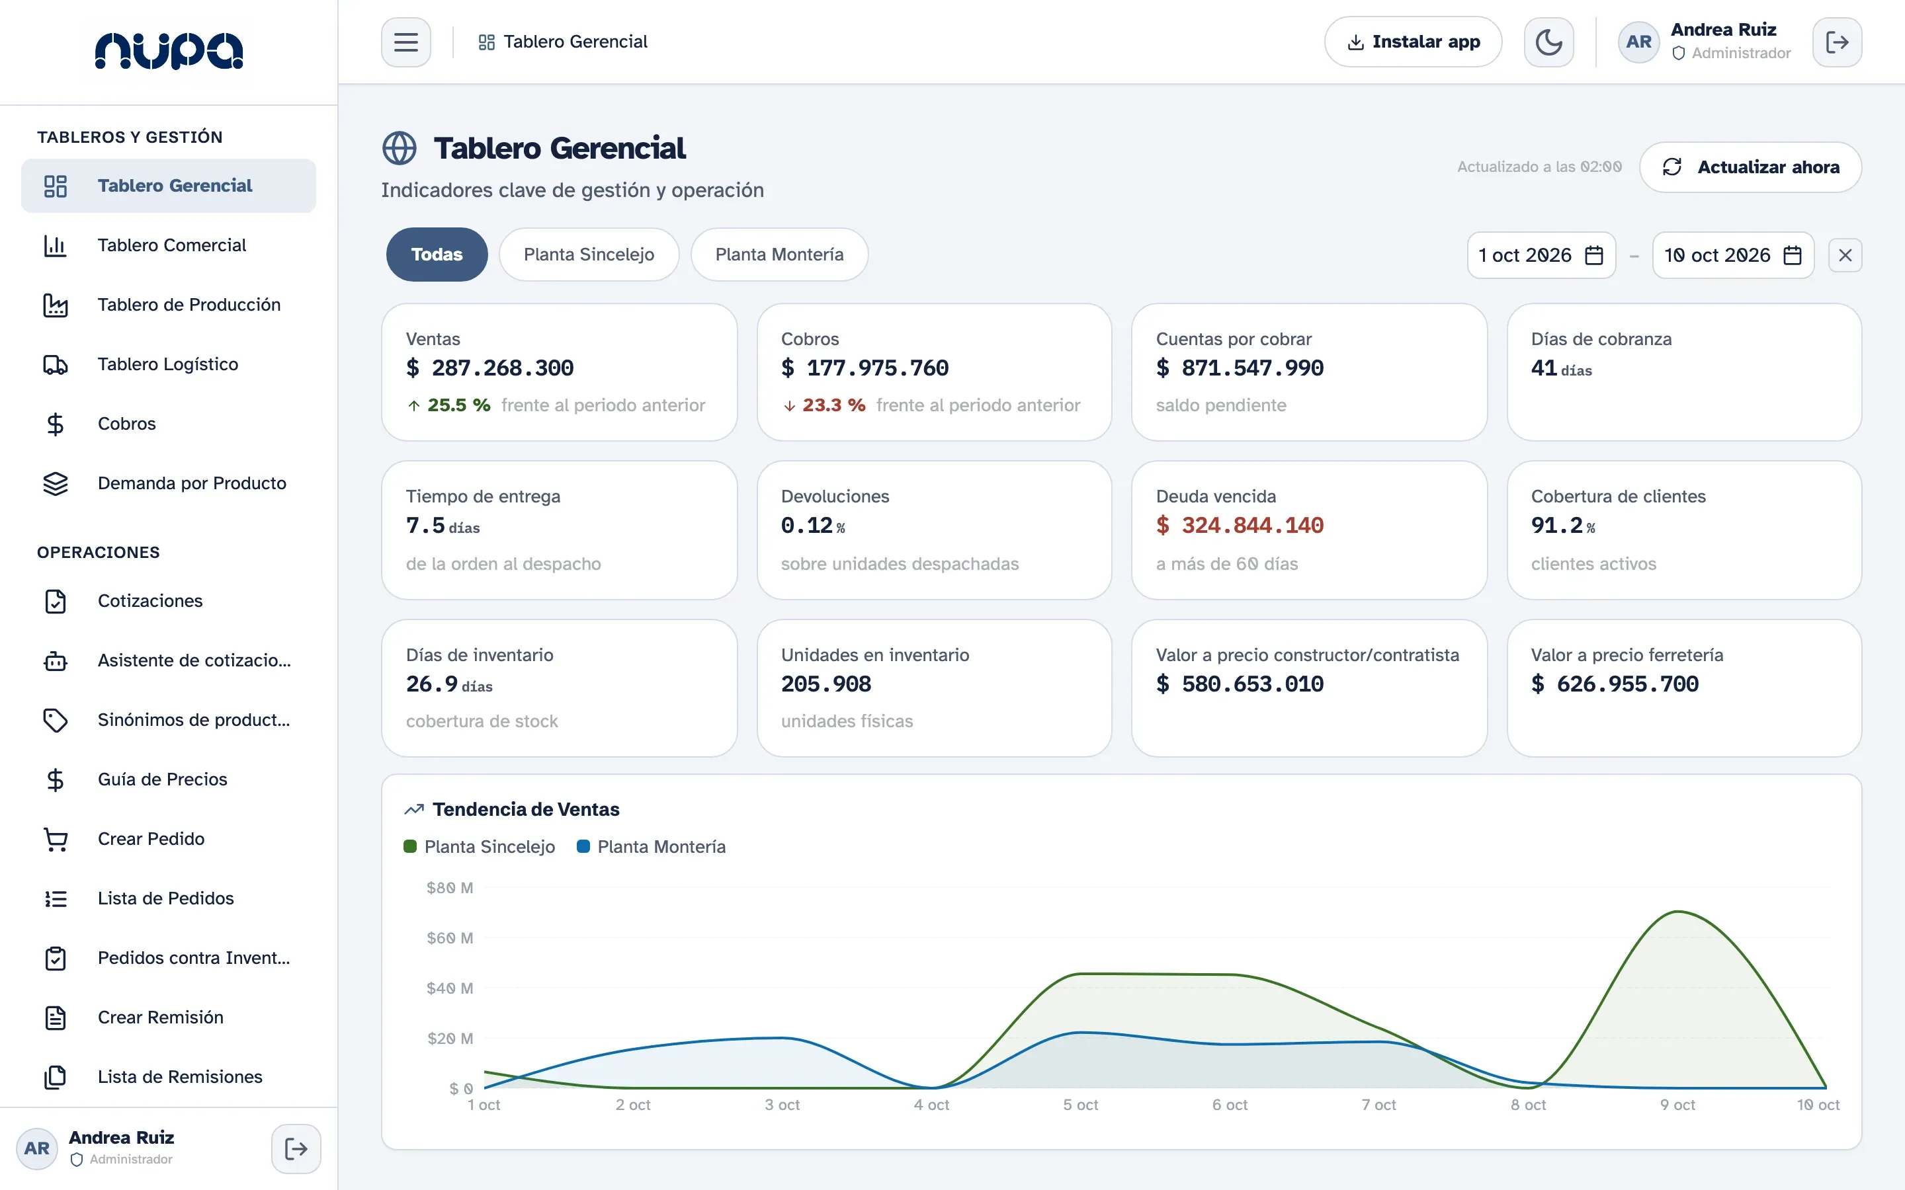
Task: Toggle Planta Montería blue legend in the chart
Action: click(x=651, y=847)
